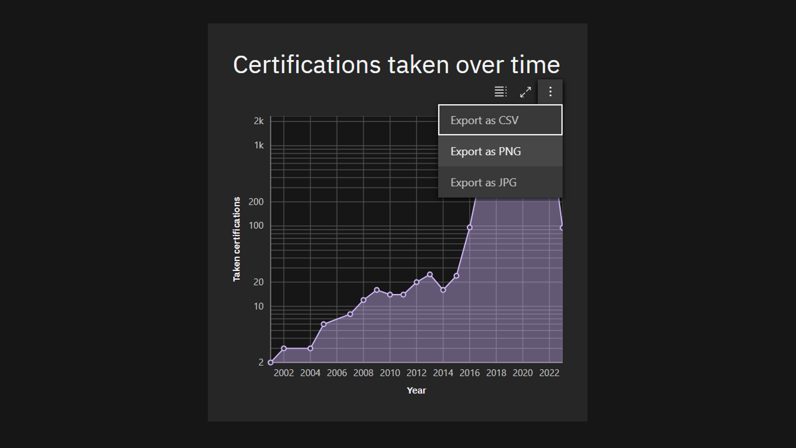
Task: Click the Taken certifications axis title
Action: pos(237,239)
